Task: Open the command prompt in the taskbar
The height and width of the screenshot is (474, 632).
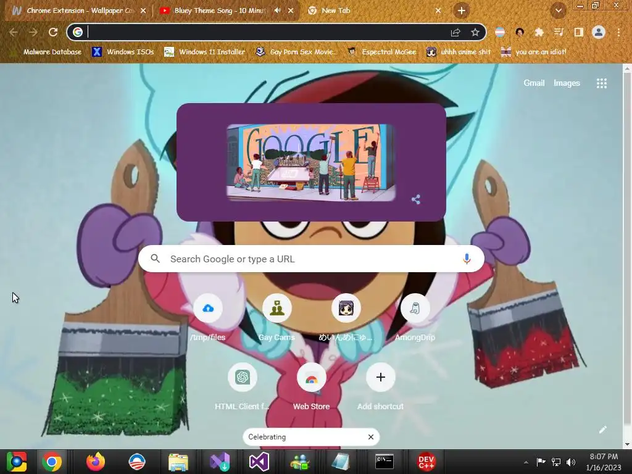Action: tap(384, 462)
